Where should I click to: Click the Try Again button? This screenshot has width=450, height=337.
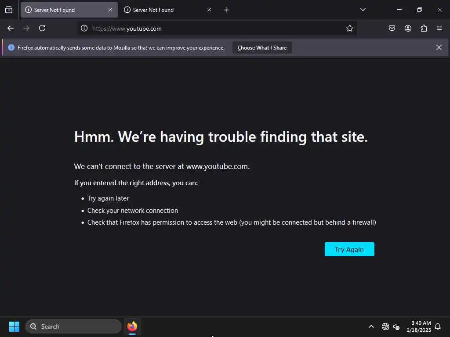tap(349, 249)
